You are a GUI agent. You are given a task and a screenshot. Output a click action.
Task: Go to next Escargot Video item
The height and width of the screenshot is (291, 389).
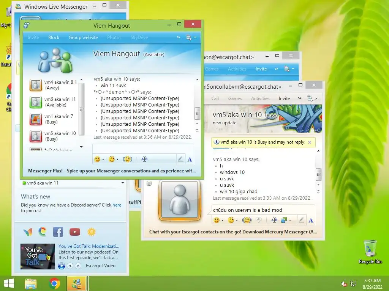(78, 266)
